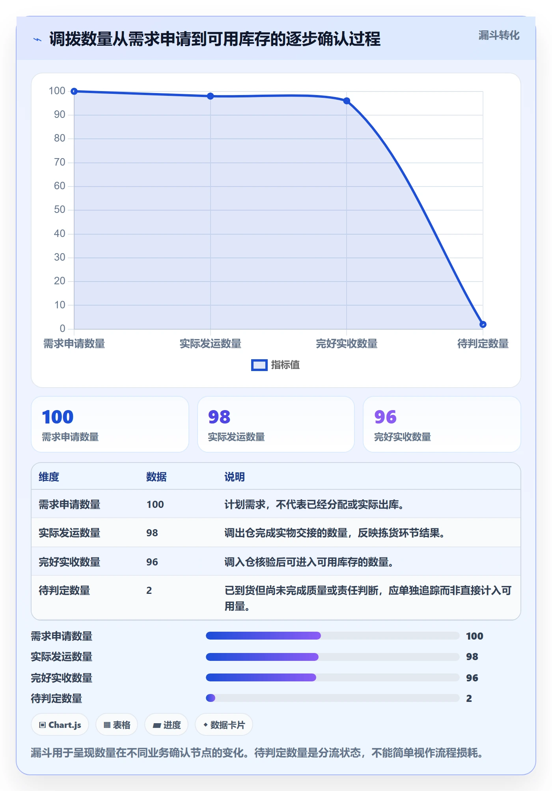552x791 pixels.
Task: Click the table value 100 in 数据 column
Action: tap(155, 504)
